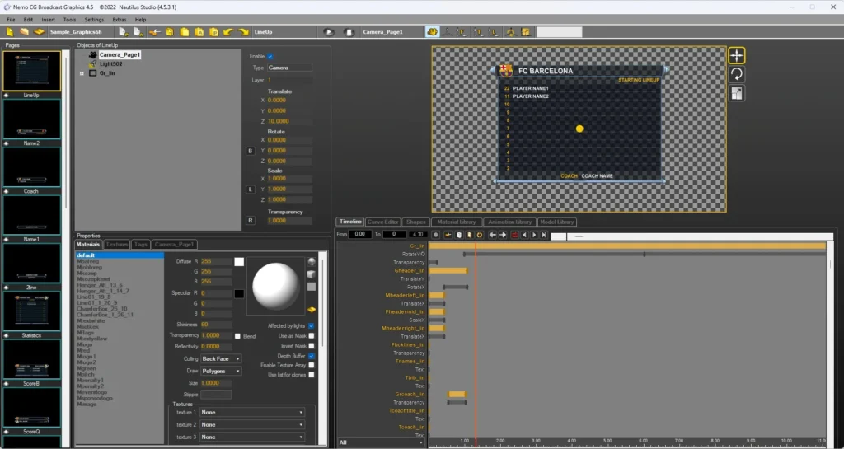Enable the Use as Mask checkbox
The height and width of the screenshot is (449, 844).
pos(311,336)
